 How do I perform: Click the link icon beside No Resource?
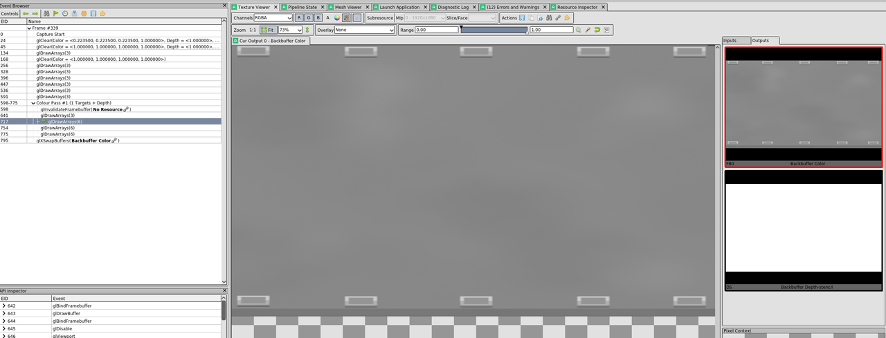pos(127,109)
